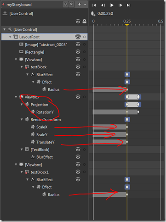Image resolution: width=166 pixels, height=222 pixels.
Task: Select the ScaleY property row
Action: [45, 134]
